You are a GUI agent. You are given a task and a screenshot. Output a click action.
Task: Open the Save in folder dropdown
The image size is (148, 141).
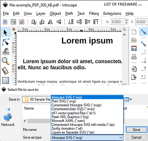[x=37, y=99]
